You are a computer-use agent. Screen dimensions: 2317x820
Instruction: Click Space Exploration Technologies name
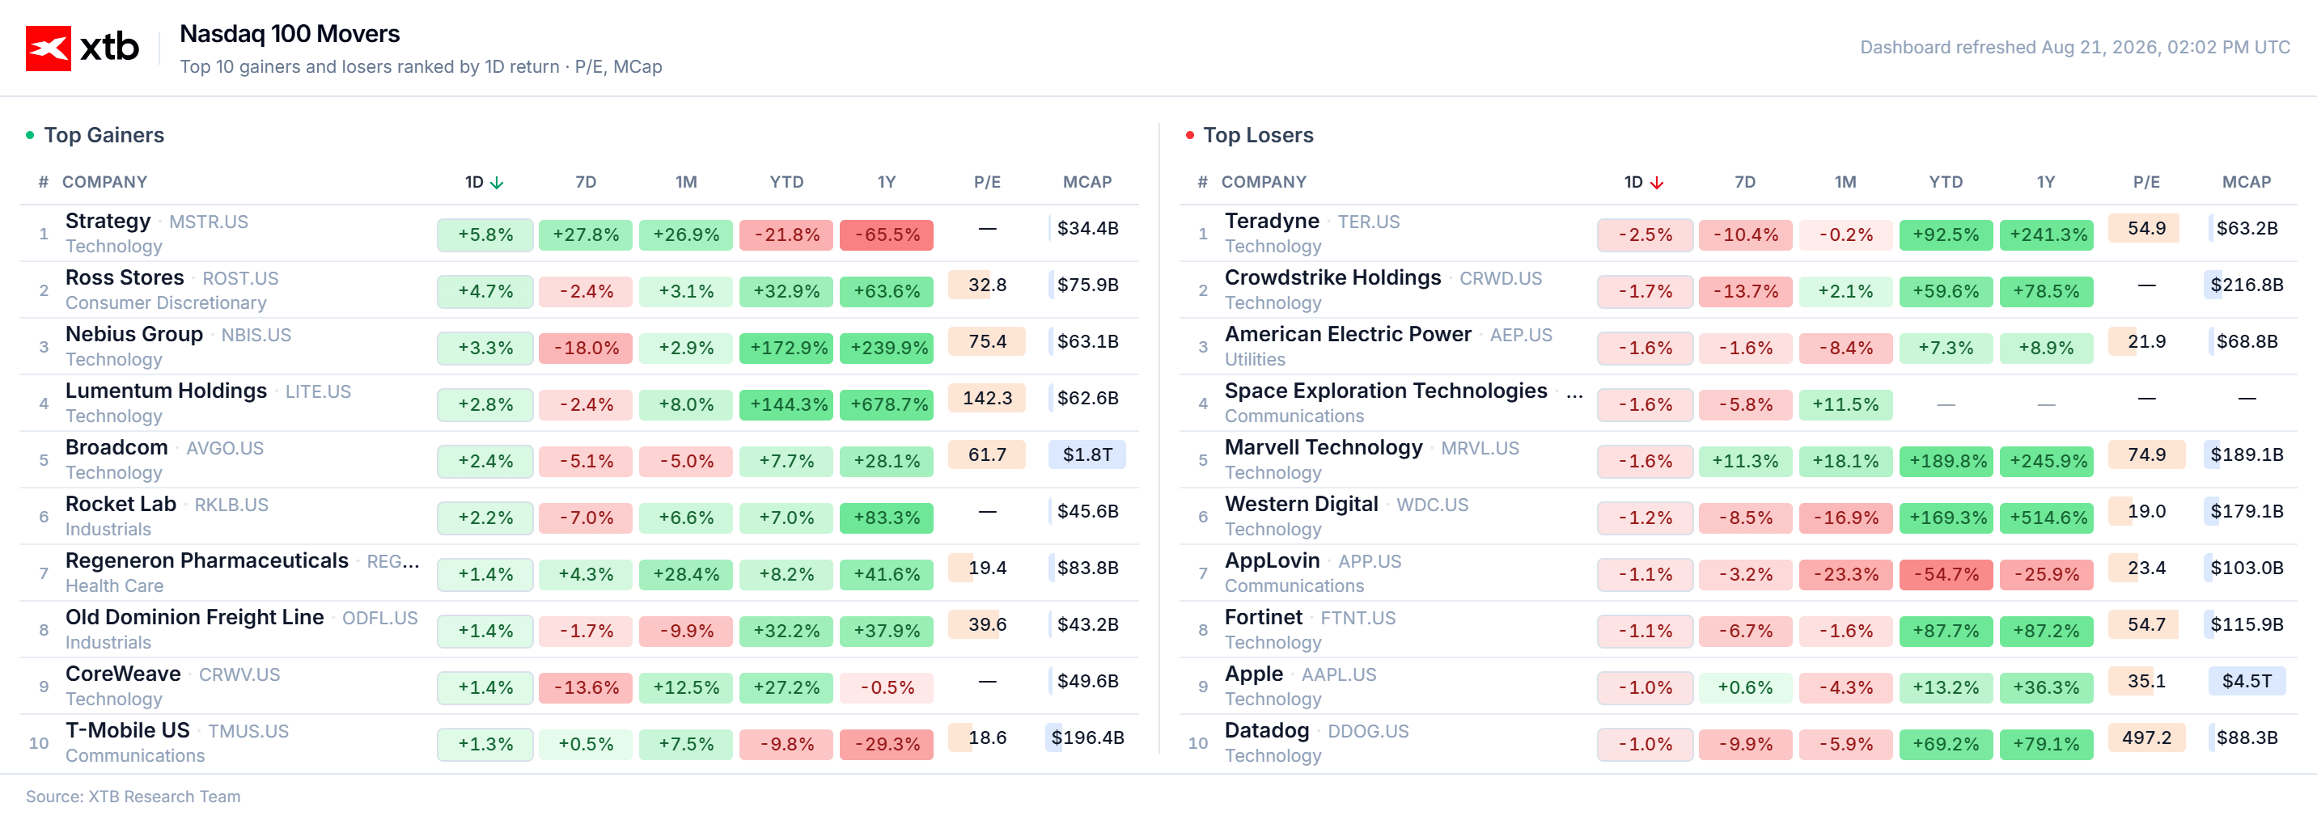tap(1386, 391)
